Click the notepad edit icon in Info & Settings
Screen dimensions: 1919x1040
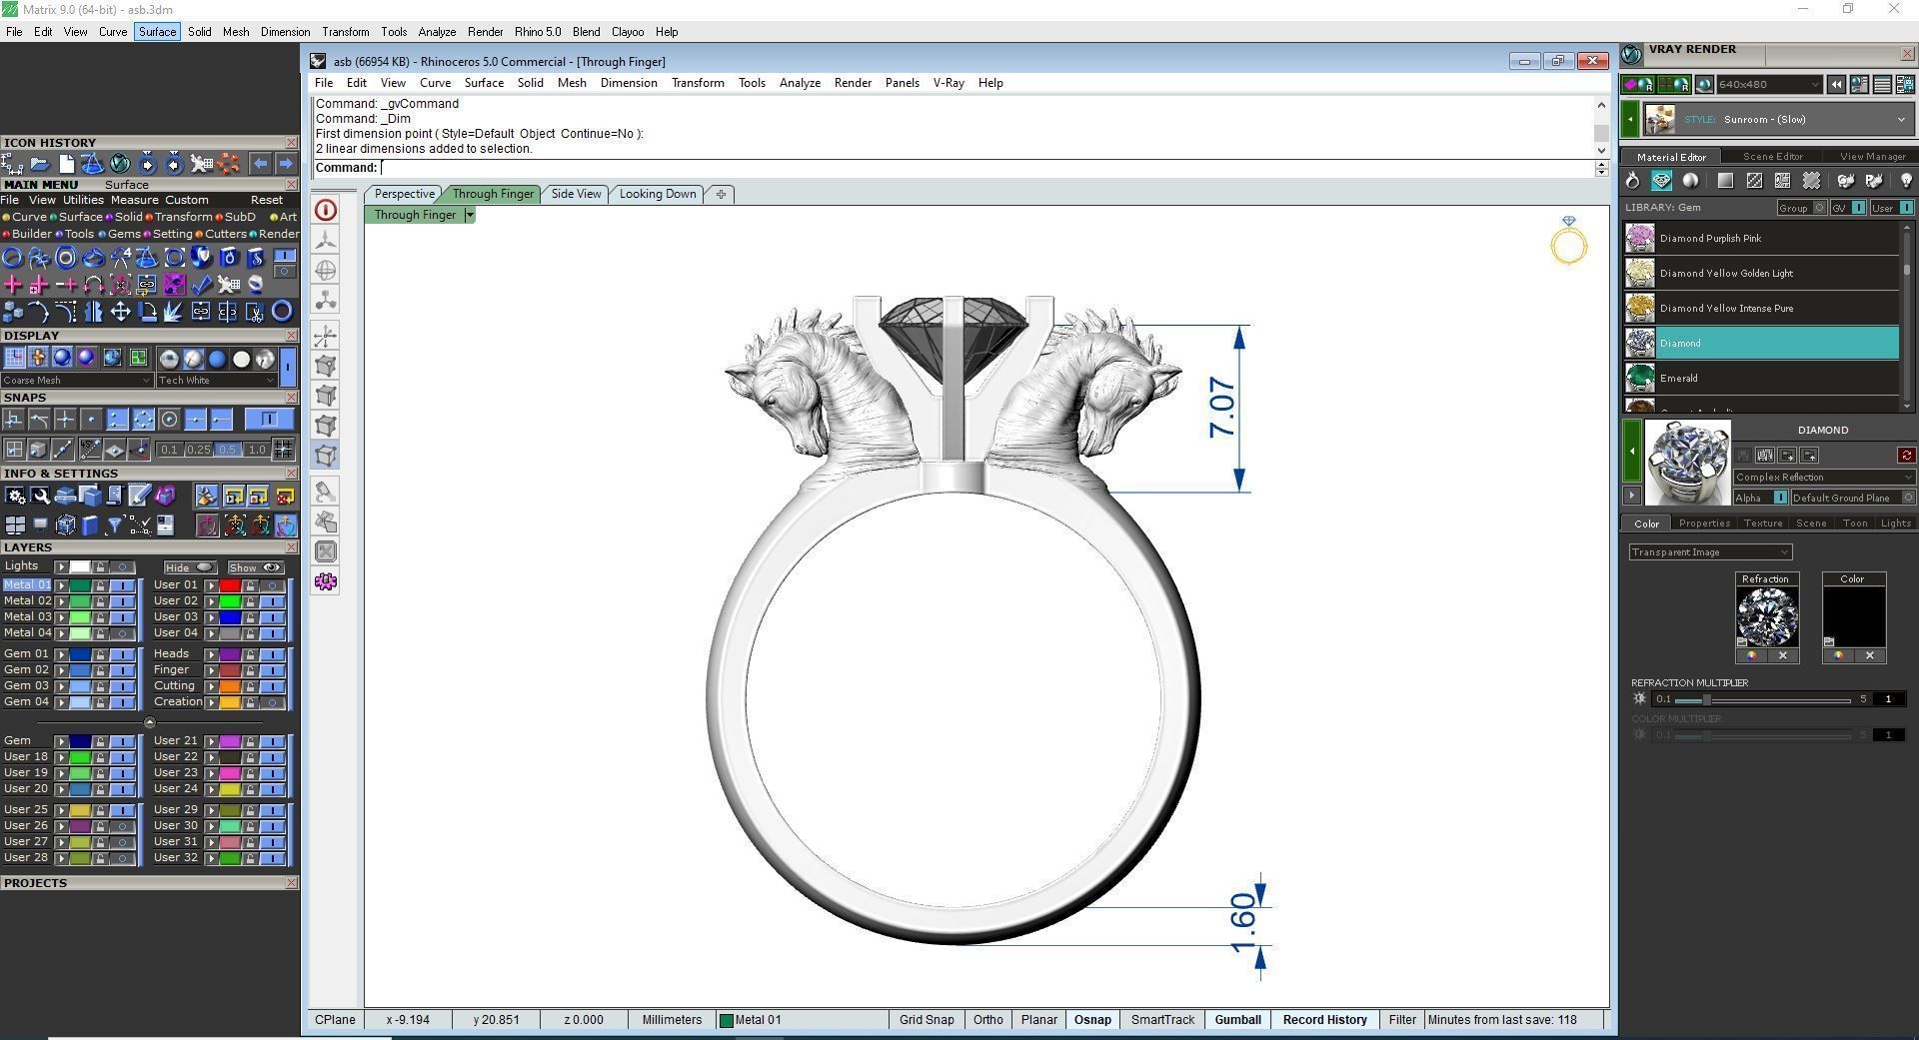coord(139,496)
